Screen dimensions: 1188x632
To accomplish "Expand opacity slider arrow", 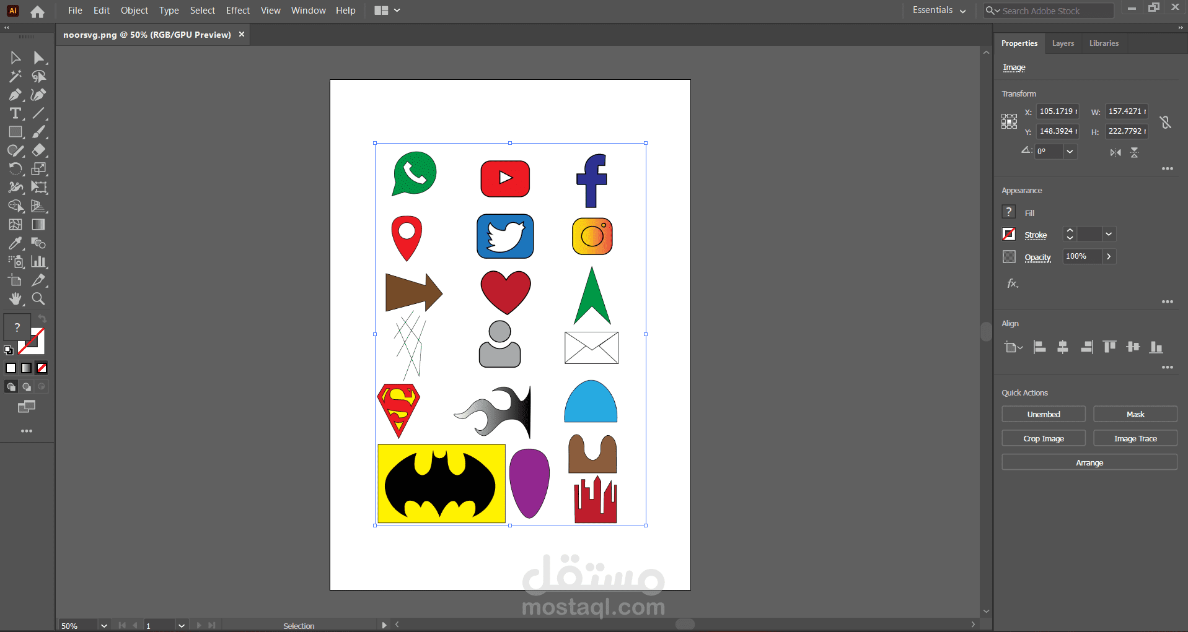I will [1109, 256].
